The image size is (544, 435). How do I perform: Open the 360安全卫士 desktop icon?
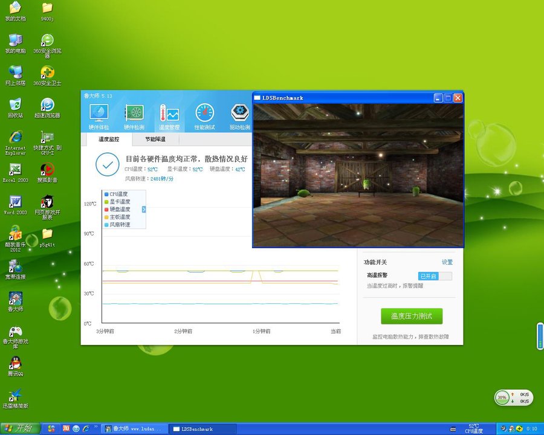click(47, 76)
